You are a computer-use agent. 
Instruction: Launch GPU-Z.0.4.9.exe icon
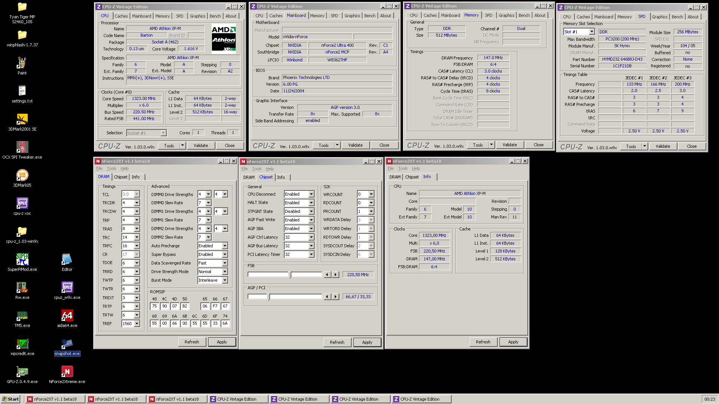tap(22, 375)
